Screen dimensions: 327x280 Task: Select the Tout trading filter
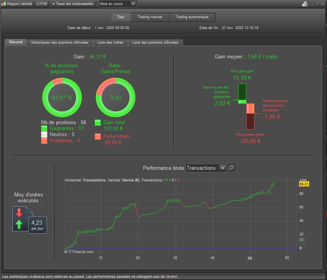121,17
